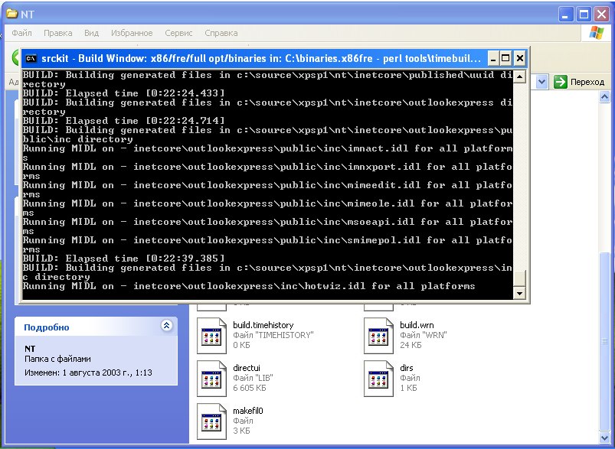Click the Изменен: 1 августа 2003 text
The width and height of the screenshot is (615, 449).
[88, 373]
